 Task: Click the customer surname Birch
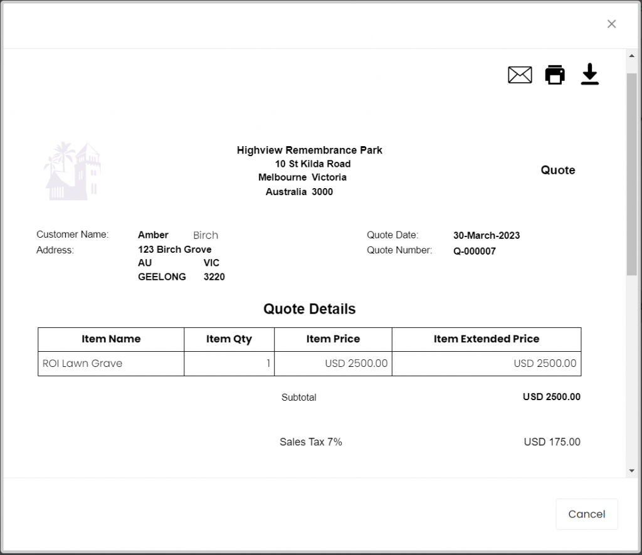(x=206, y=235)
